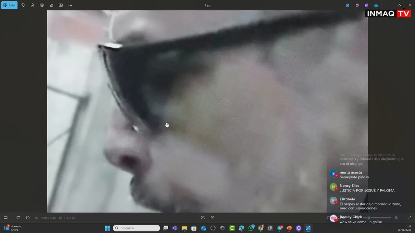415x233 pixels.
Task: Click marta acosta chat message
Action: [x=350, y=175]
